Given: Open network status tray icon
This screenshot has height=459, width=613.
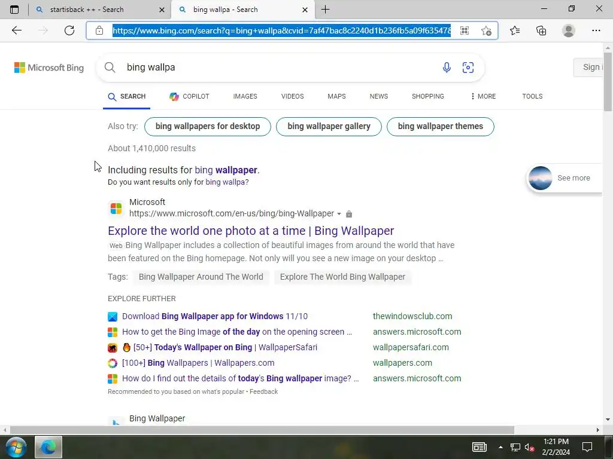Looking at the screenshot, I should pos(515,447).
